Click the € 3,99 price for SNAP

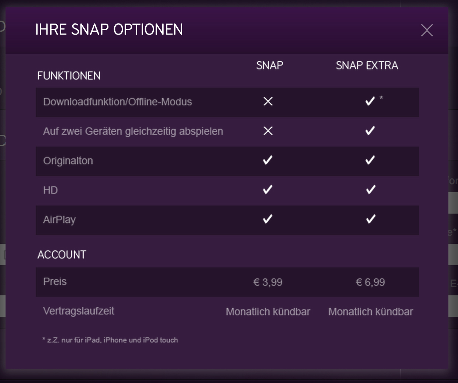tap(268, 282)
